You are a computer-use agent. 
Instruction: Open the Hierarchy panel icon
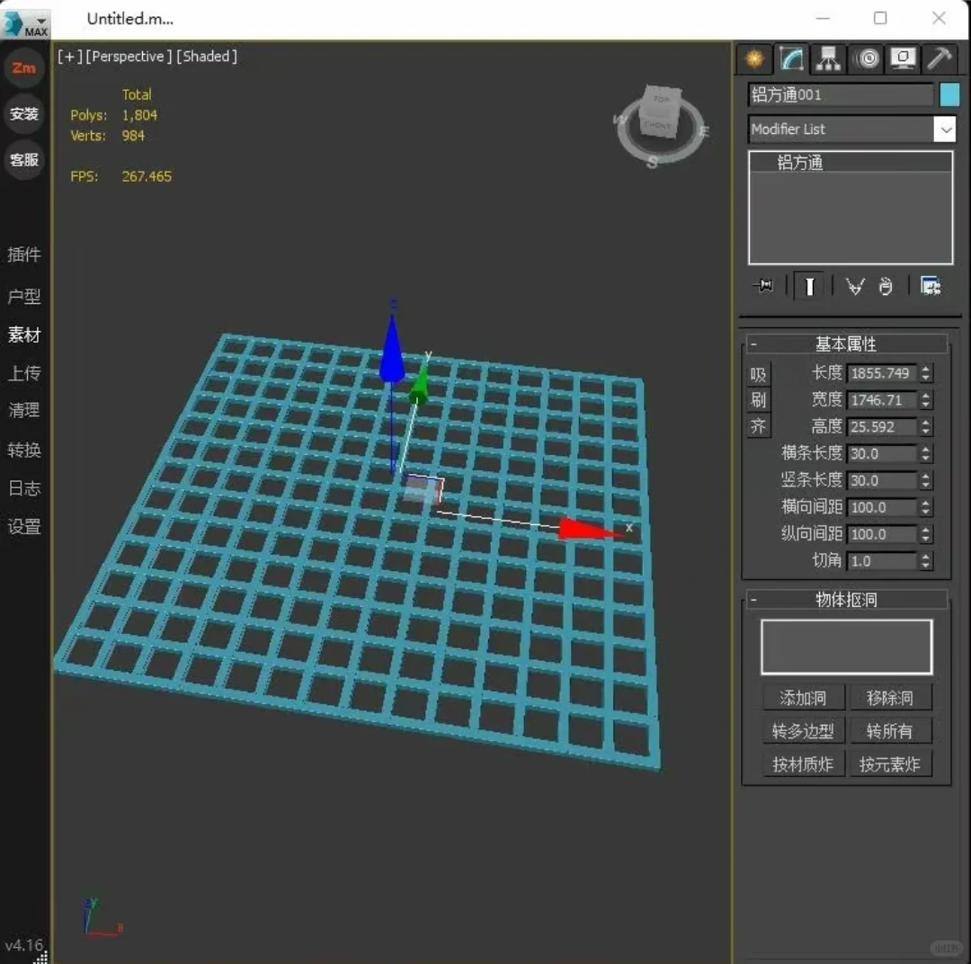click(x=828, y=58)
